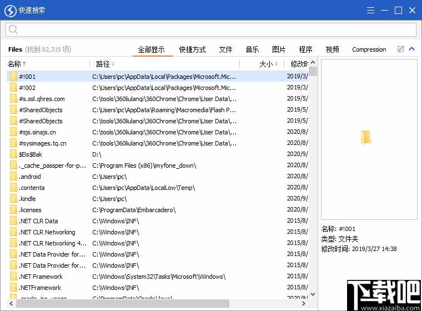Select the Compression filter tab
The height and width of the screenshot is (311, 422).
tap(369, 49)
